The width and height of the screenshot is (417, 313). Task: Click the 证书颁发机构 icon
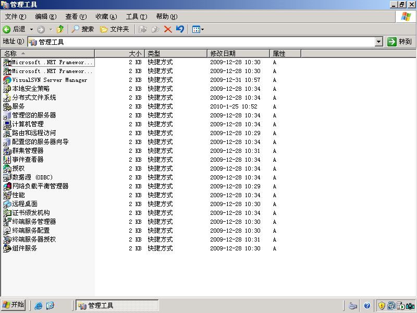click(7, 213)
